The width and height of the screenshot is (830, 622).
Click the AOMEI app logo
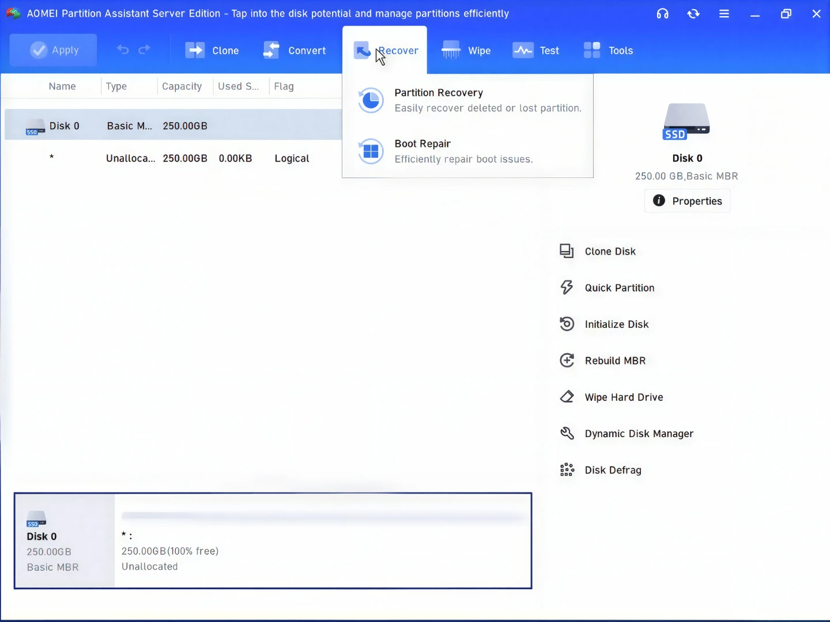[13, 13]
